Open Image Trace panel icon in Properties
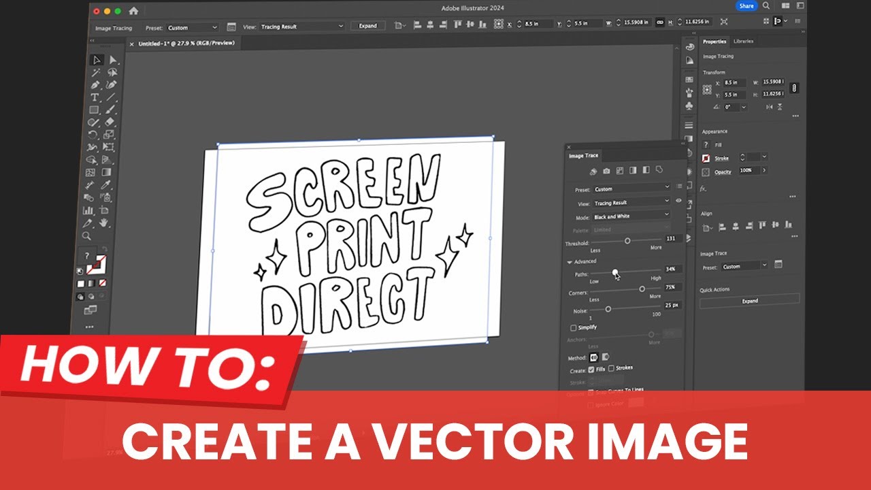The width and height of the screenshot is (871, 490). (x=779, y=264)
